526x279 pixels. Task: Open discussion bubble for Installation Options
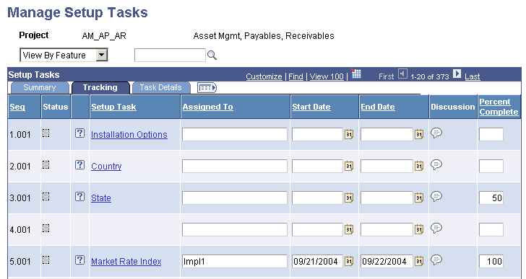pyautogui.click(x=436, y=133)
